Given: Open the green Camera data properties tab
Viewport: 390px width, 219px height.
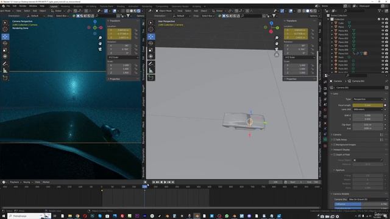Looking at the screenshot, I should point(325,139).
